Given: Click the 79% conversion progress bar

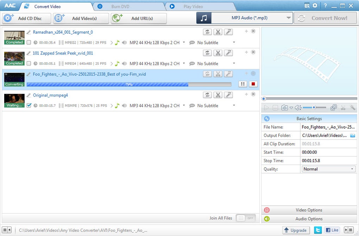Looking at the screenshot, I should [129, 84].
